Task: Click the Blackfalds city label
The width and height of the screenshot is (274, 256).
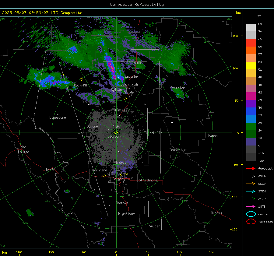Action: (129, 84)
